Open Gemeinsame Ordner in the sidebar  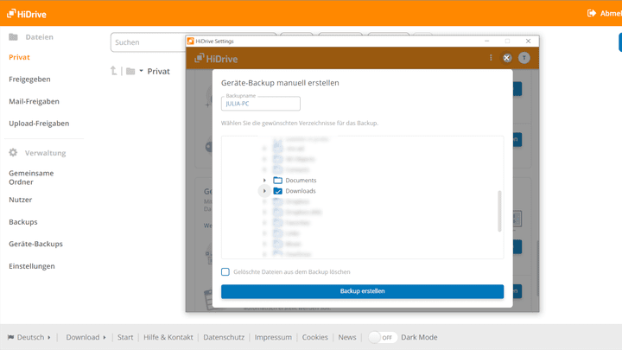(31, 177)
